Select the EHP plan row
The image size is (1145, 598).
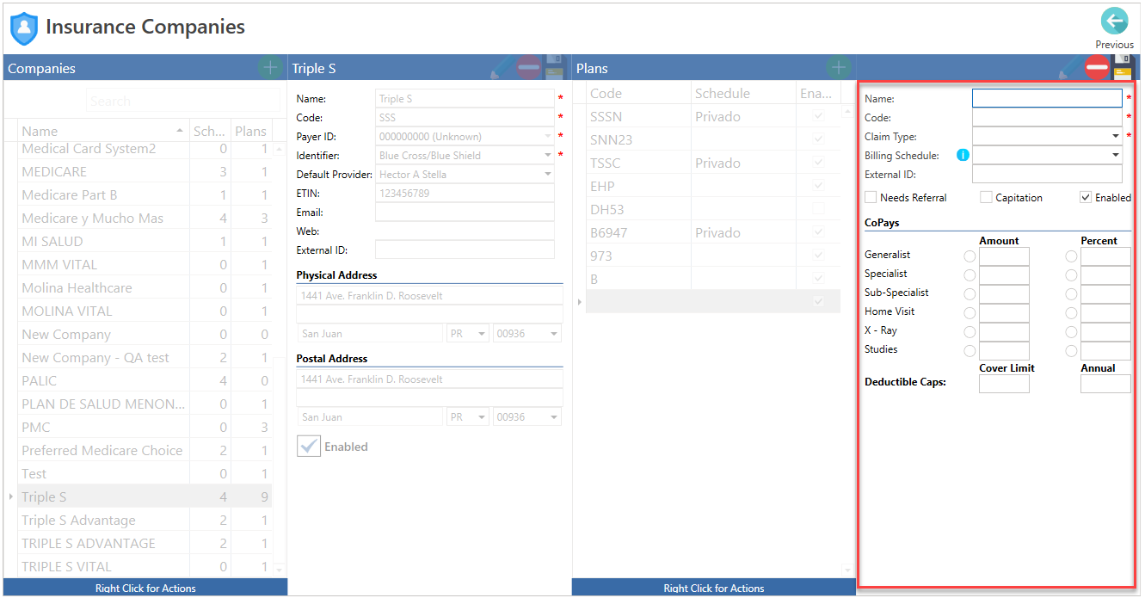click(x=713, y=186)
